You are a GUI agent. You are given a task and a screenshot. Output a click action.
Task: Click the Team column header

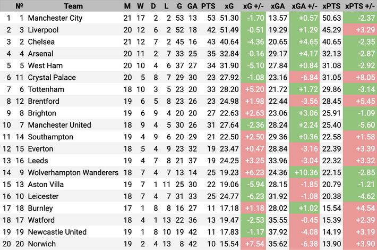[73, 6]
